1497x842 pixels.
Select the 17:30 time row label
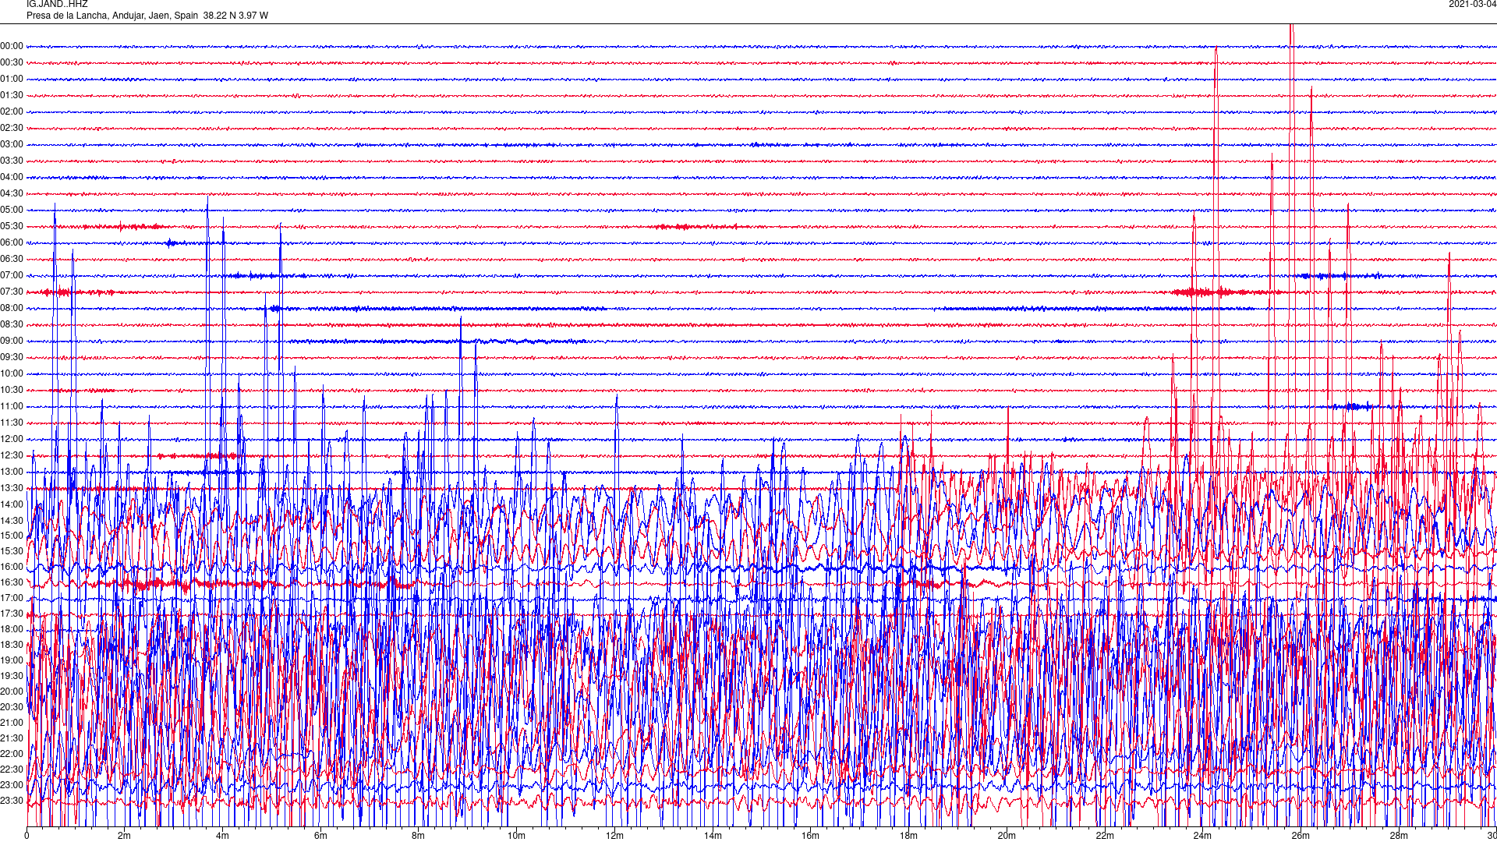12,614
